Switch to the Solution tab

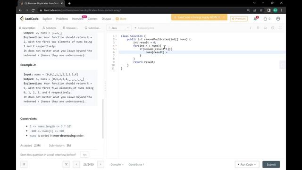(x=49, y=28)
